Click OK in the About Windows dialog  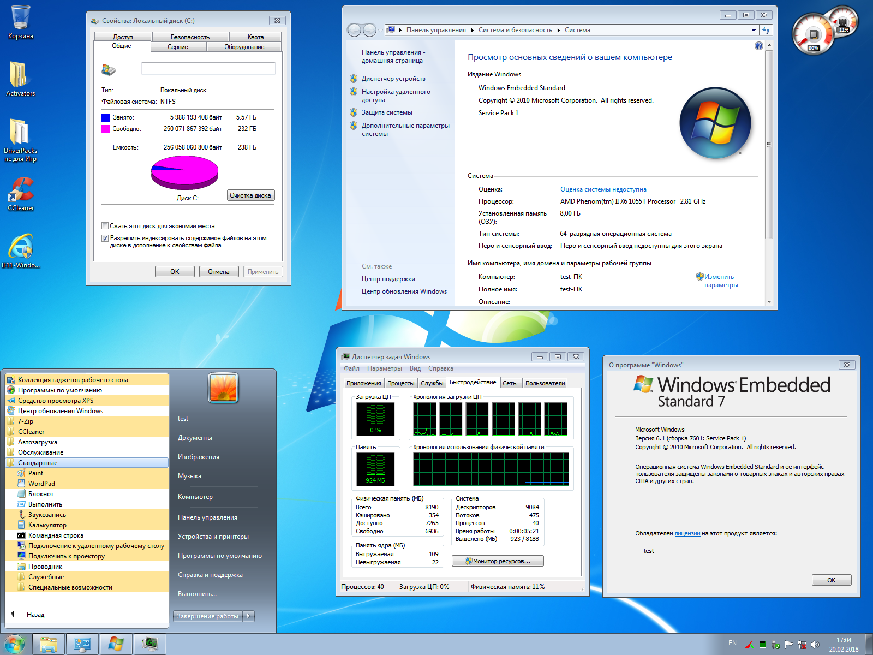[832, 580]
